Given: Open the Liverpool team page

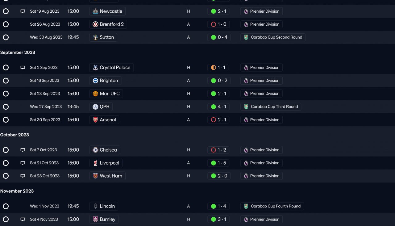Looking at the screenshot, I should point(109,163).
